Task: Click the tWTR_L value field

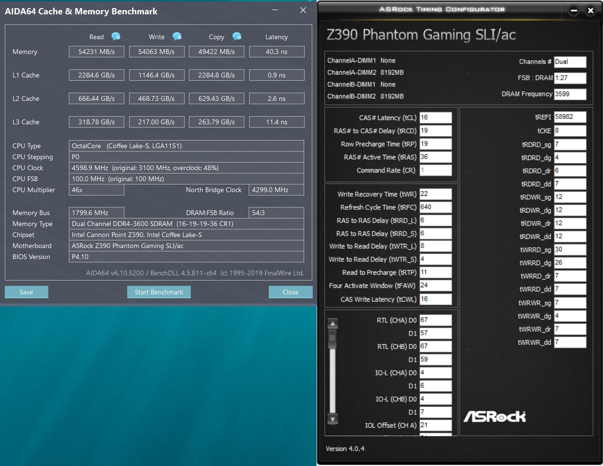Action: (436, 246)
